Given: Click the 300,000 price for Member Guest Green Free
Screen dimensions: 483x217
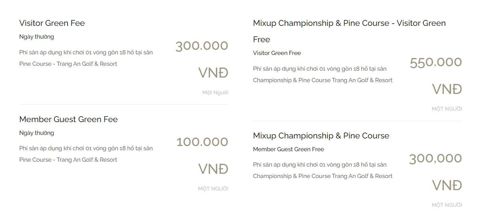Looking at the screenshot, I should 435,158.
